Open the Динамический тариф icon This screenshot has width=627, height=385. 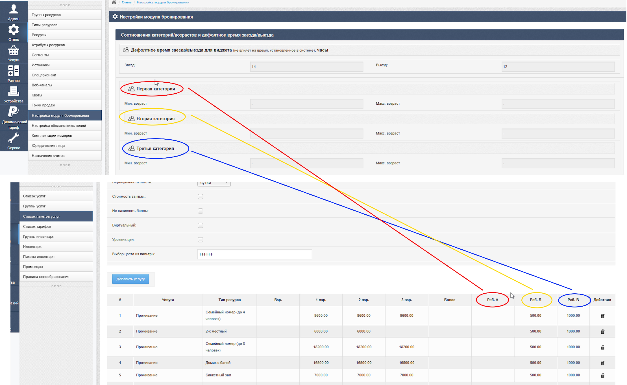point(14,117)
